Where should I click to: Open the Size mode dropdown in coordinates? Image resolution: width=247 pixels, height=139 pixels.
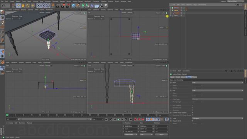coord(146,134)
